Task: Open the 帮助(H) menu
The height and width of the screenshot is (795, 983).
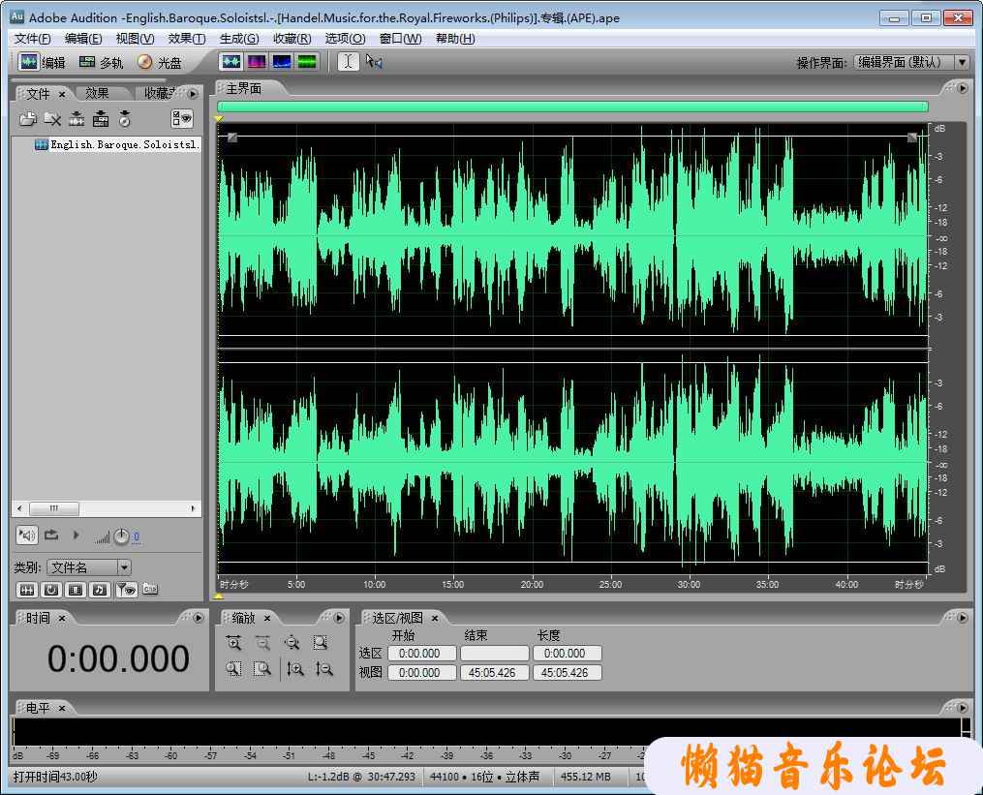Action: [455, 39]
